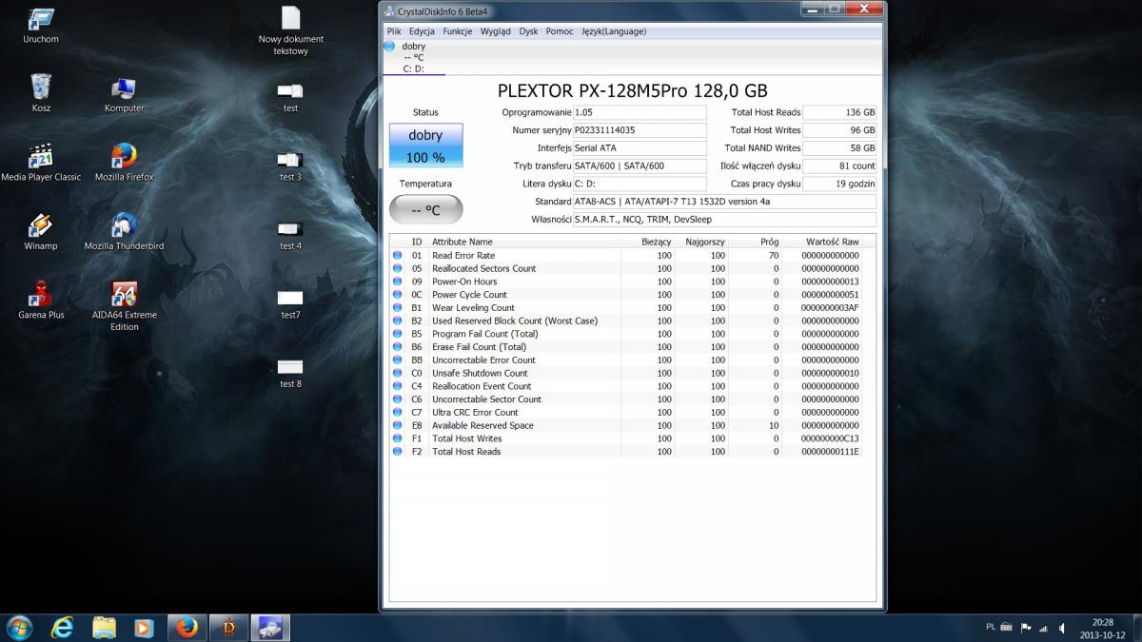1142x642 pixels.
Task: Select the Wear Leveling Count attribute name
Action: pos(473,307)
